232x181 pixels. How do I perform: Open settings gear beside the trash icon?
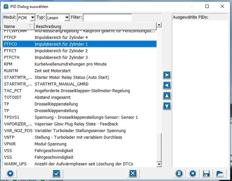[192, 173]
